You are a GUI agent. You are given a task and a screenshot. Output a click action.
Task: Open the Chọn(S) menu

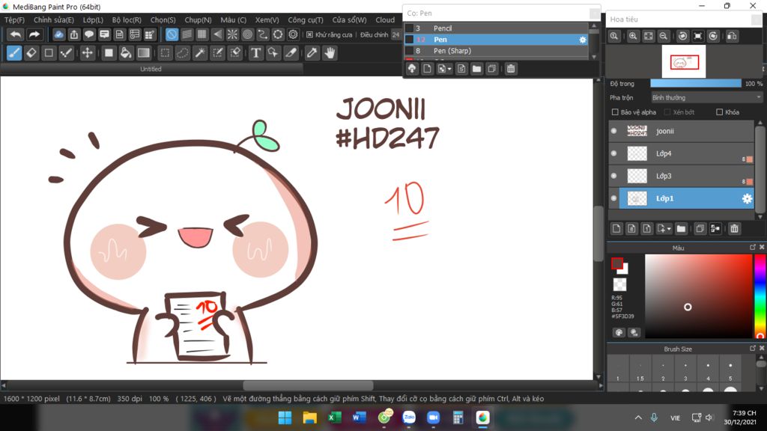click(x=163, y=20)
